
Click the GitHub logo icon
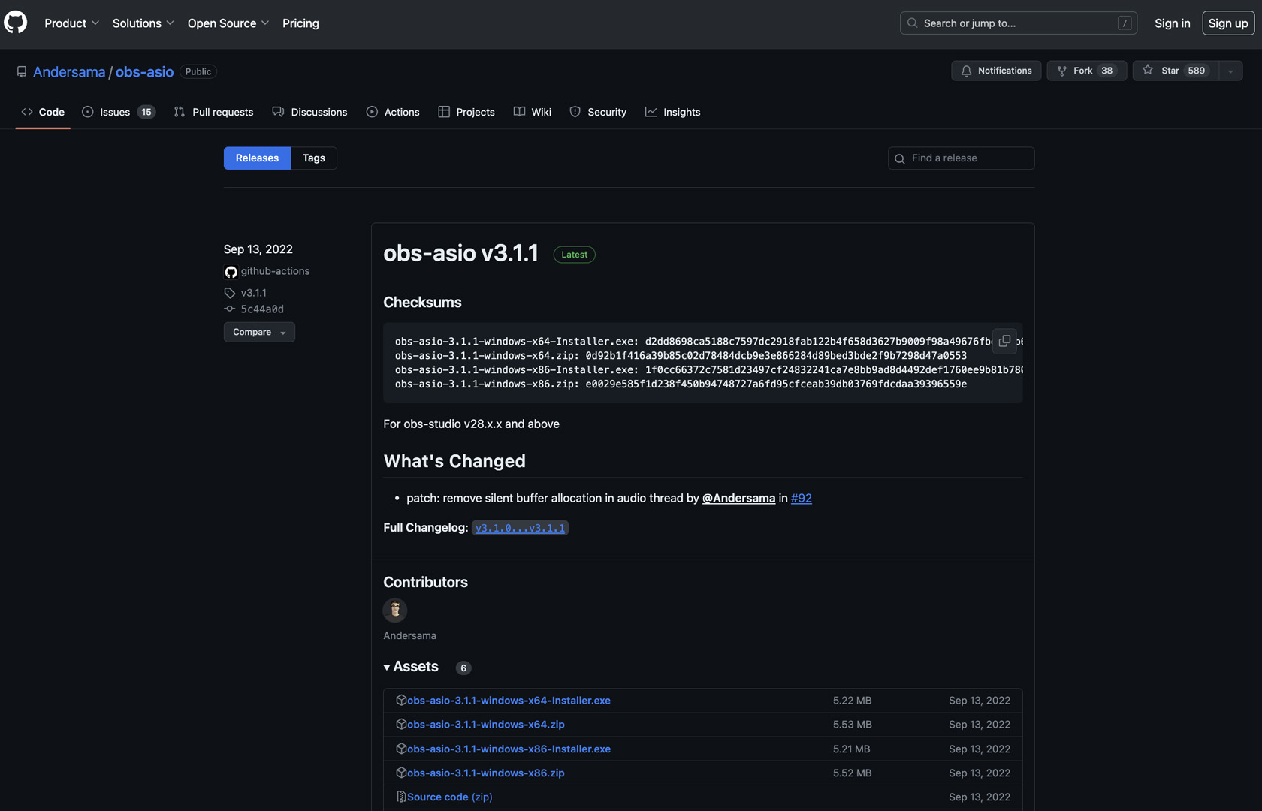coord(16,23)
